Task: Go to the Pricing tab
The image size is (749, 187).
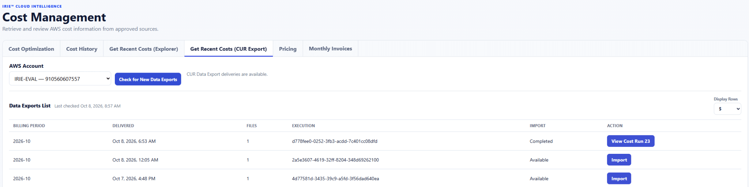Action: pyautogui.click(x=288, y=49)
